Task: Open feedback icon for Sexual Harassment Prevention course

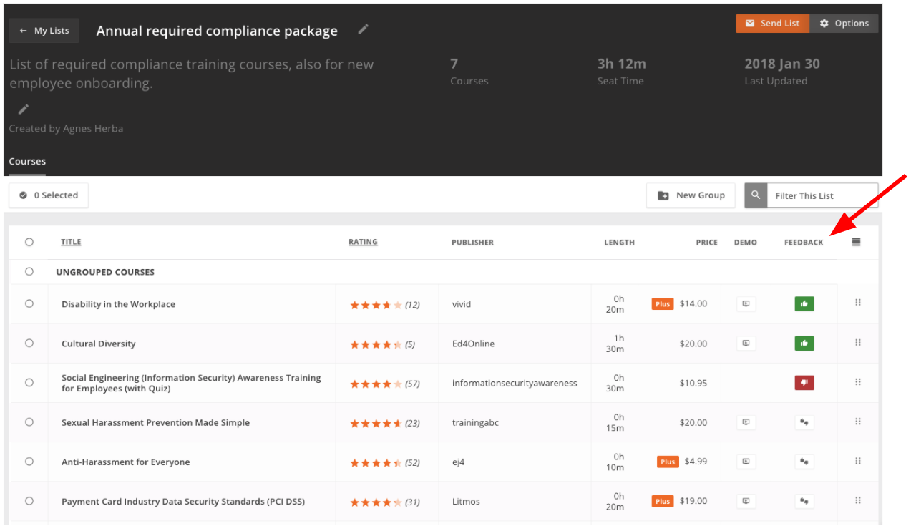Action: click(804, 422)
